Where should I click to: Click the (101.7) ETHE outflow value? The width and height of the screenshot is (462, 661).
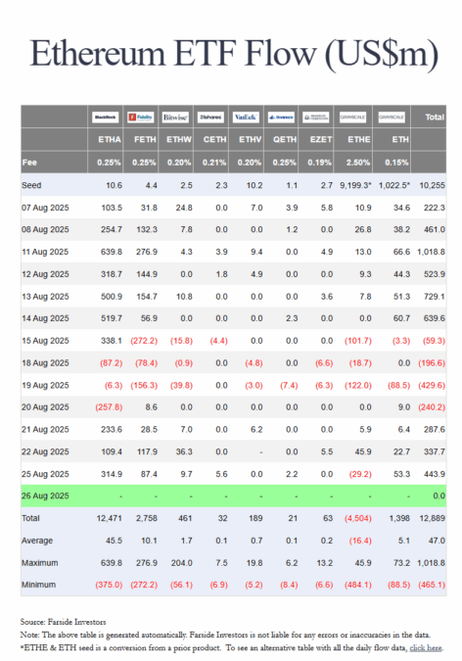coord(358,341)
